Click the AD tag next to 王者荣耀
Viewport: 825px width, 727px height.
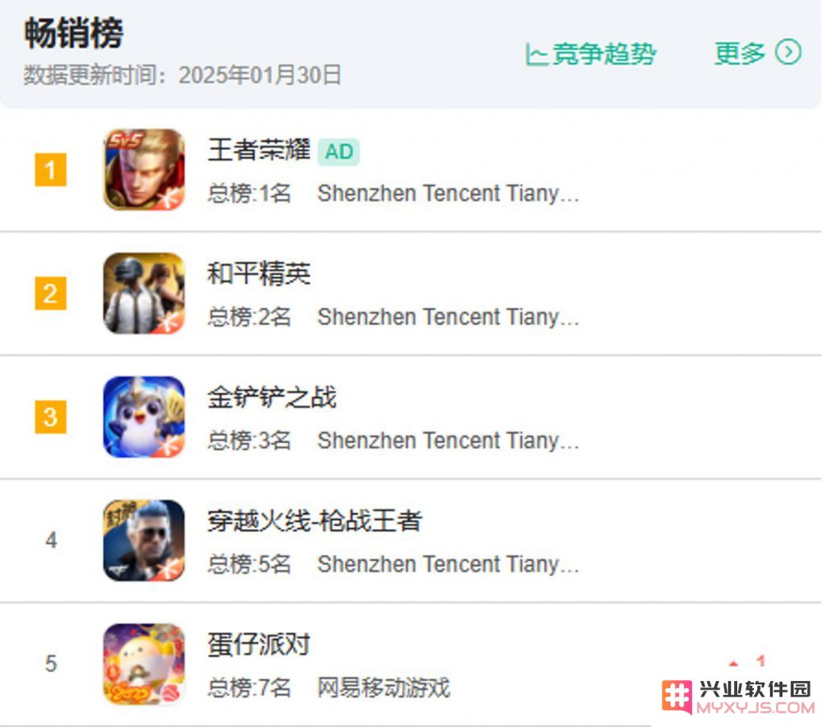coord(338,152)
